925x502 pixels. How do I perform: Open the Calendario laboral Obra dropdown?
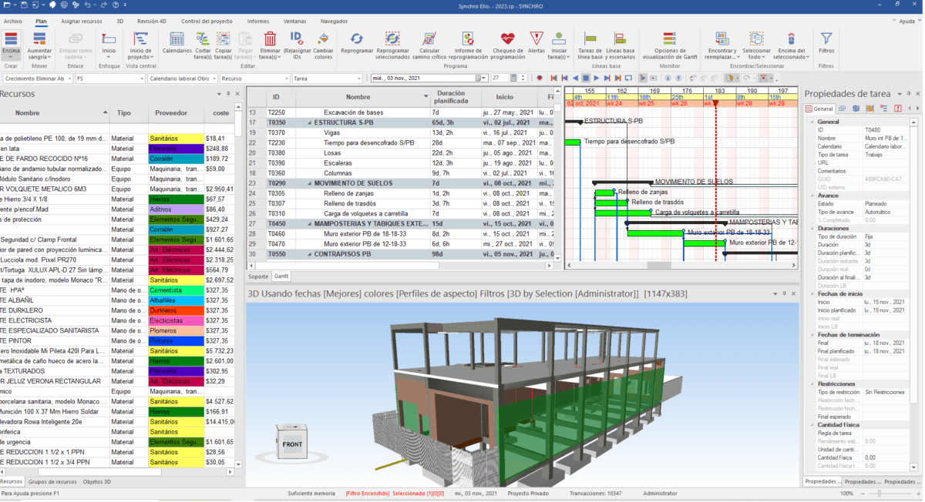click(213, 79)
